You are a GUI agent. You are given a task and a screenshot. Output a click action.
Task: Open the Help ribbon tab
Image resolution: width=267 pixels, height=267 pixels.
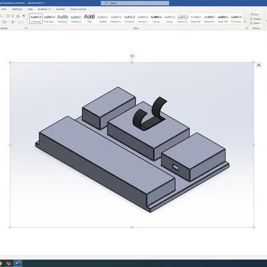30,9
